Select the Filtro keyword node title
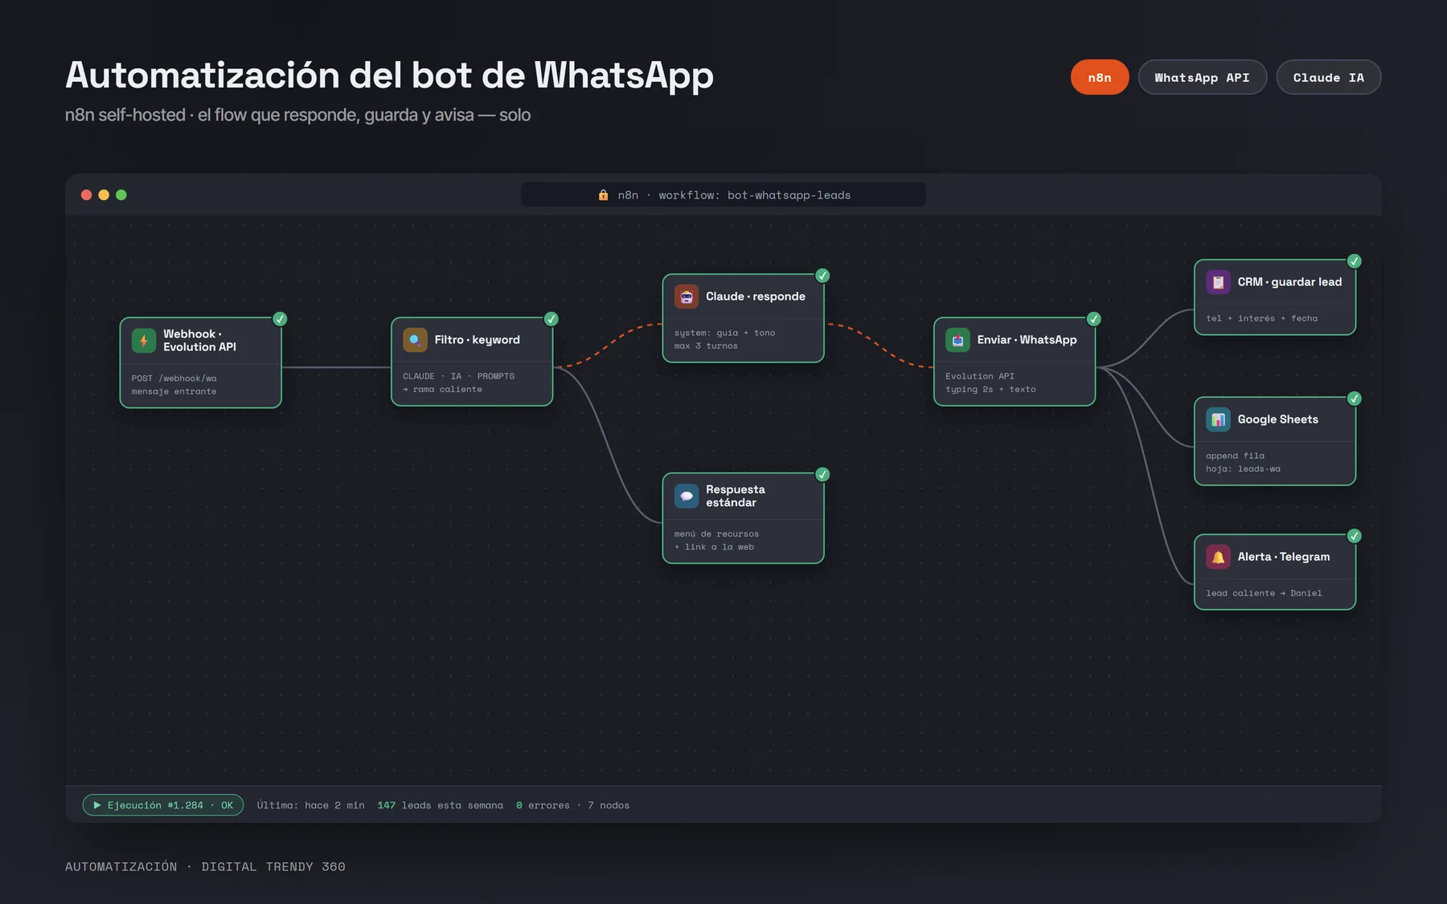The width and height of the screenshot is (1447, 904). (478, 340)
